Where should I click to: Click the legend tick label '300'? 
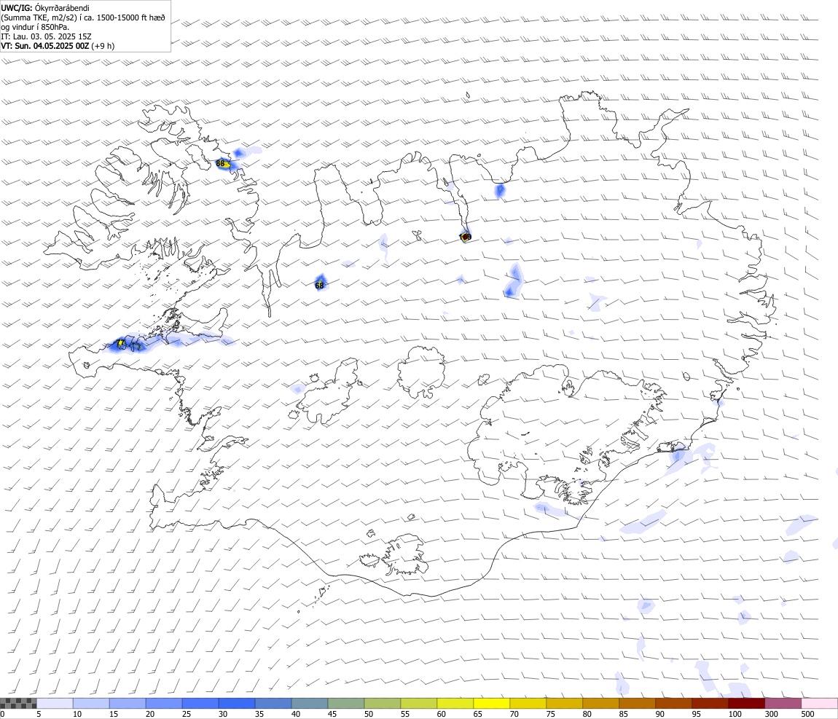[x=771, y=714]
